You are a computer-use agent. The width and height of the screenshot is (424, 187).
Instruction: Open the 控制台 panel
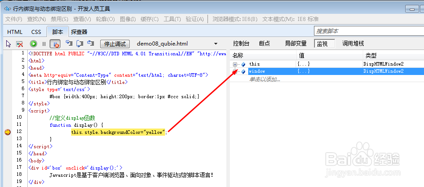[x=241, y=43]
